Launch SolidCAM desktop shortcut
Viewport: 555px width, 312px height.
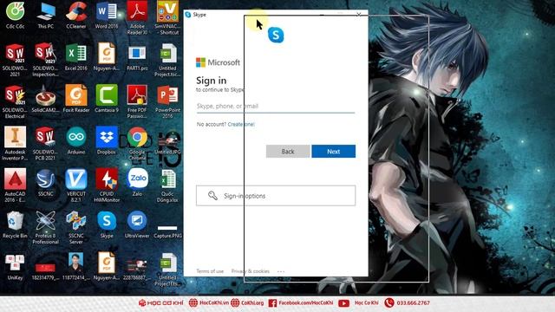45,95
